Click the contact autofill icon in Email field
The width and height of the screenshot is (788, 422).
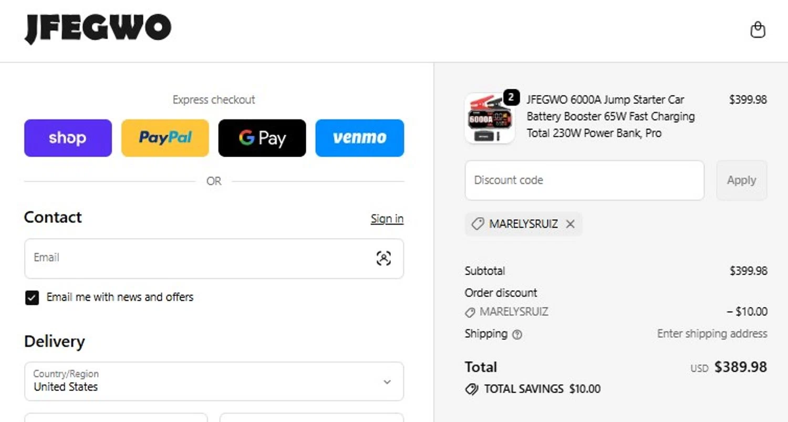tap(383, 258)
